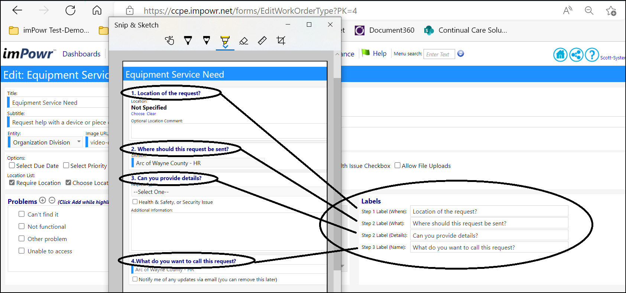
Task: Open the read aloud icon
Action: coord(567,10)
